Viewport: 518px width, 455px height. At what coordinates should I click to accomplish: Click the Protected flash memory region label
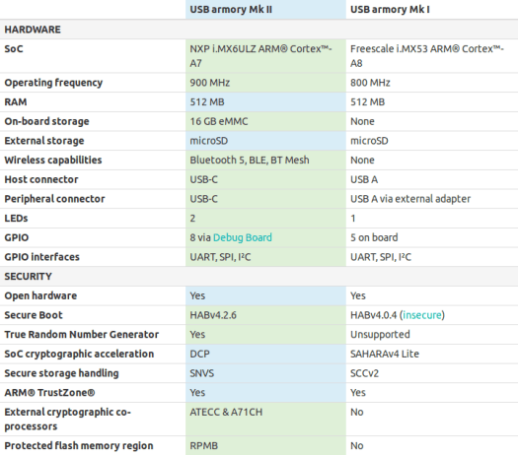click(79, 446)
